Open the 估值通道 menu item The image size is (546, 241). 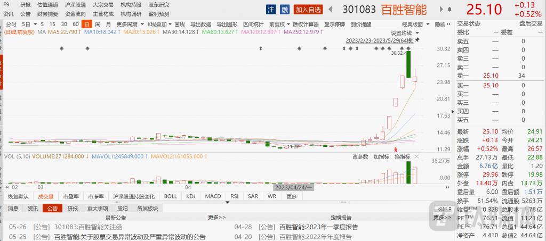pyautogui.click(x=47, y=5)
